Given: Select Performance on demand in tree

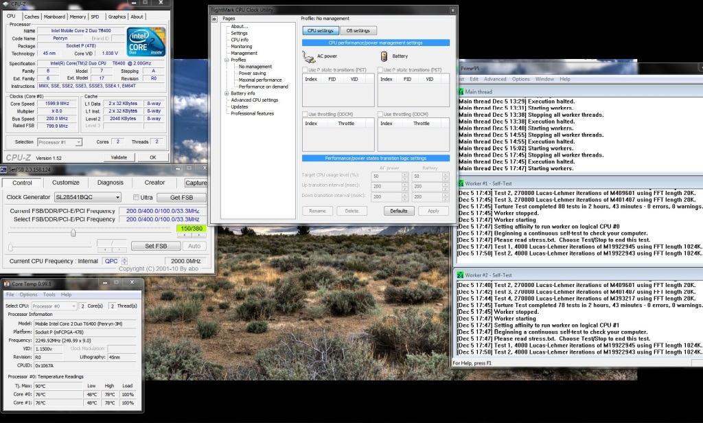Looking at the screenshot, I should [263, 87].
